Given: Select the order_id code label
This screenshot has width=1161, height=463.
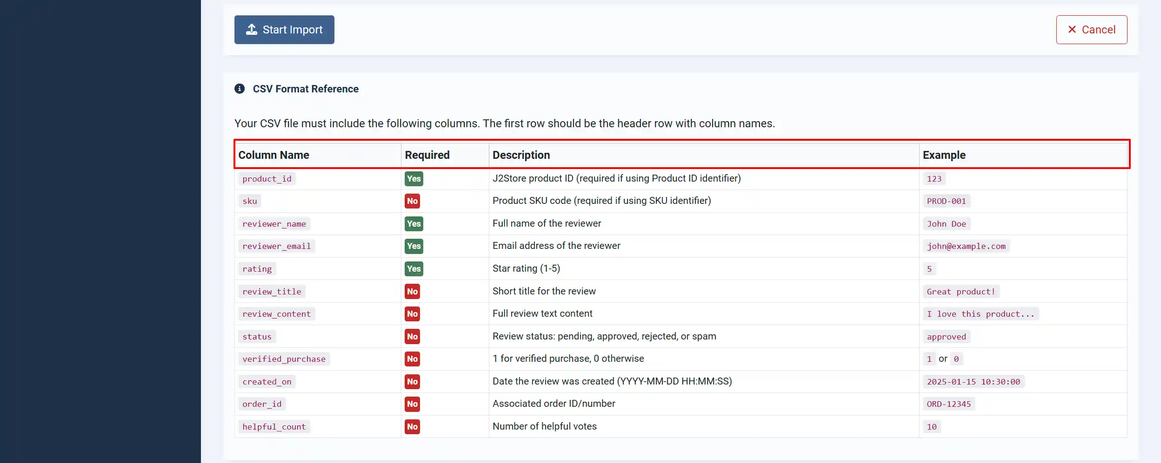Looking at the screenshot, I should 262,404.
